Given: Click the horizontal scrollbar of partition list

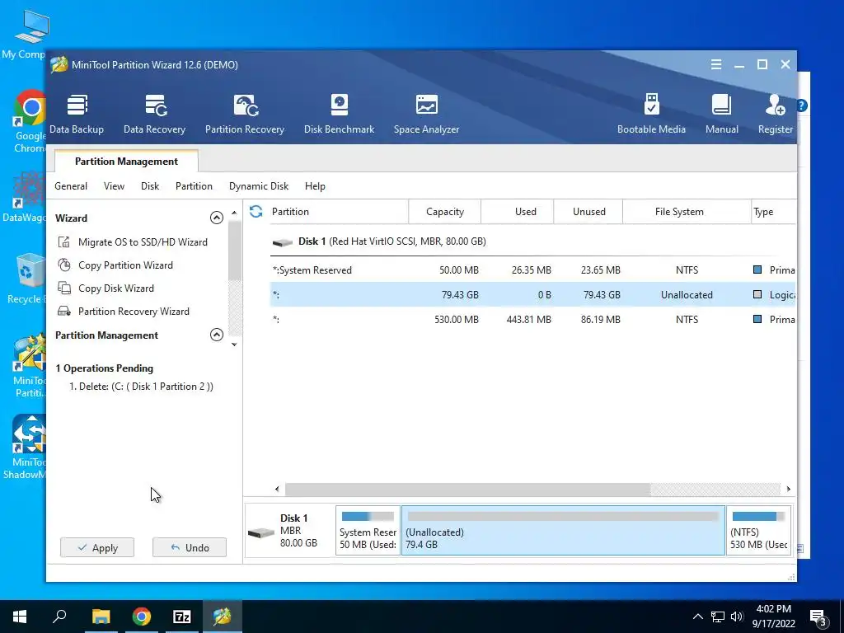Looking at the screenshot, I should [467, 490].
